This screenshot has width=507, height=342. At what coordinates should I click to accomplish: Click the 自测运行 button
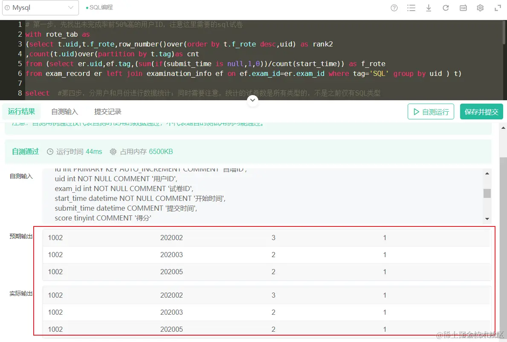[431, 112]
